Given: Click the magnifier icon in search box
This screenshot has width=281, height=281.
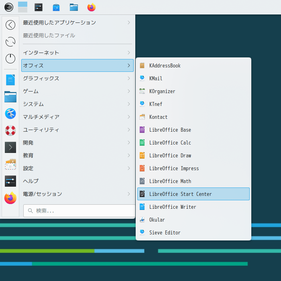Looking at the screenshot, I should 31,211.
